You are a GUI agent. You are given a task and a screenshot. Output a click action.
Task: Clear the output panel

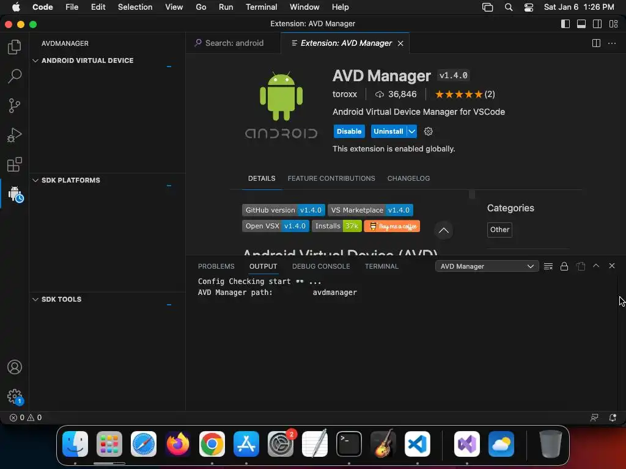click(548, 266)
